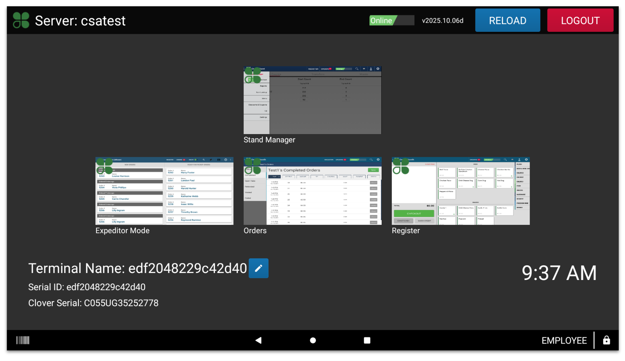This screenshot has width=625, height=361.
Task: Open the Register mode
Action: coord(460,191)
